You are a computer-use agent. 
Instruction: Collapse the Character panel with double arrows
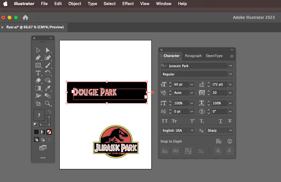[x=232, y=50]
